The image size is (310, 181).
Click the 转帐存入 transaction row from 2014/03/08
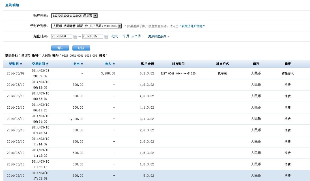point(155,74)
